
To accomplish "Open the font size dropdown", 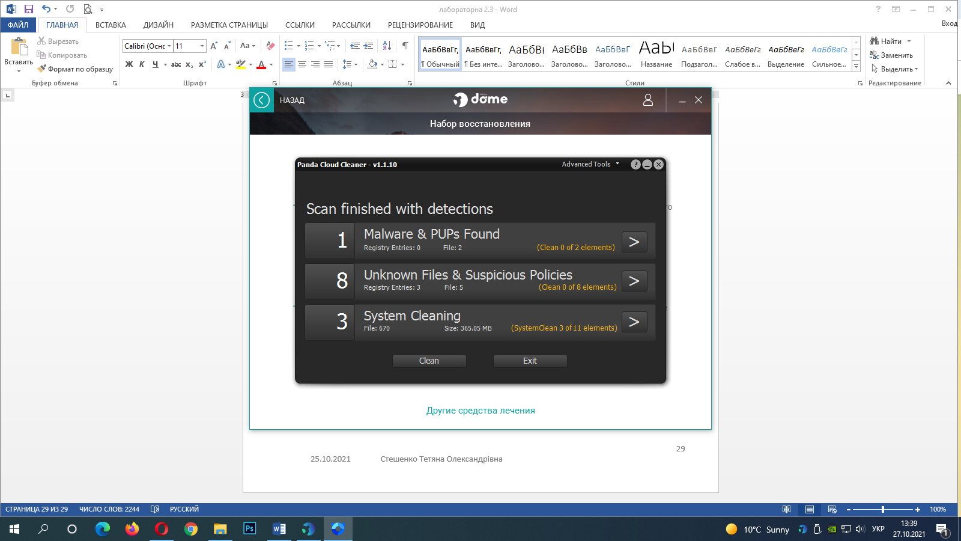I will [202, 46].
